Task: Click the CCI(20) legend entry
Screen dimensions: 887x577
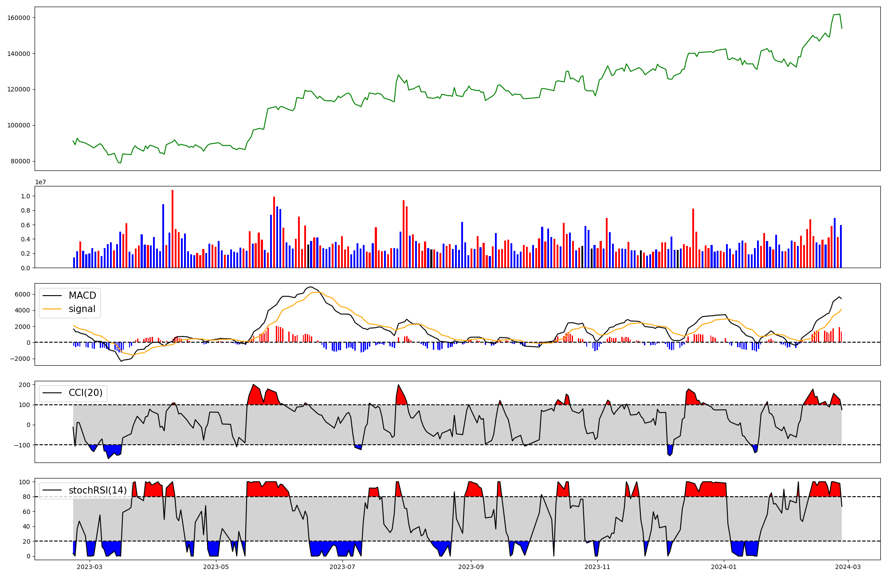Action: 85,393
